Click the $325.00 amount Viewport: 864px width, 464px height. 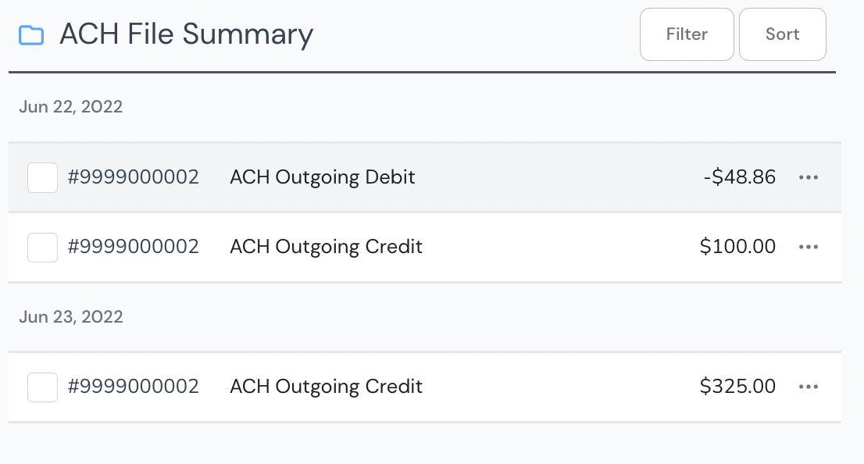coord(737,387)
